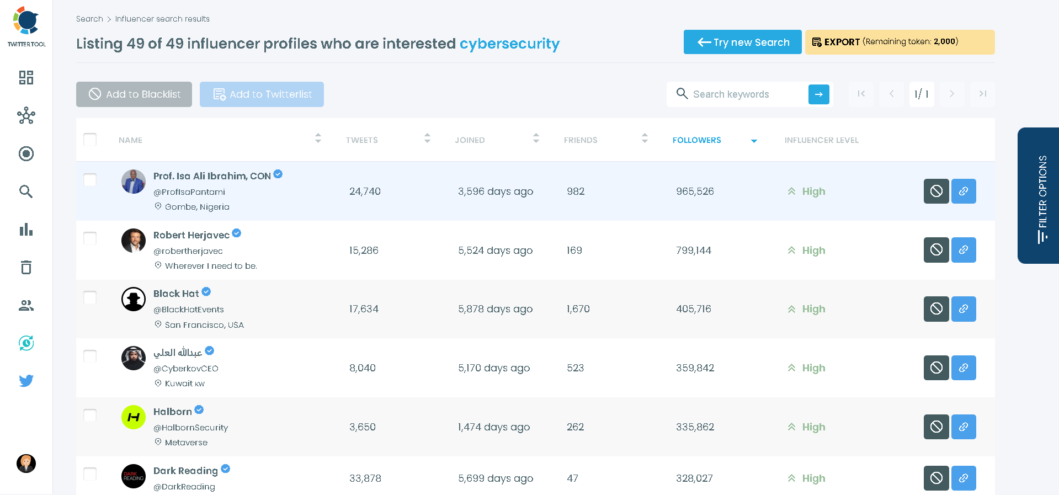The image size is (1059, 495).
Task: Click the @ProfIsaPantami handle
Action: coord(189,192)
